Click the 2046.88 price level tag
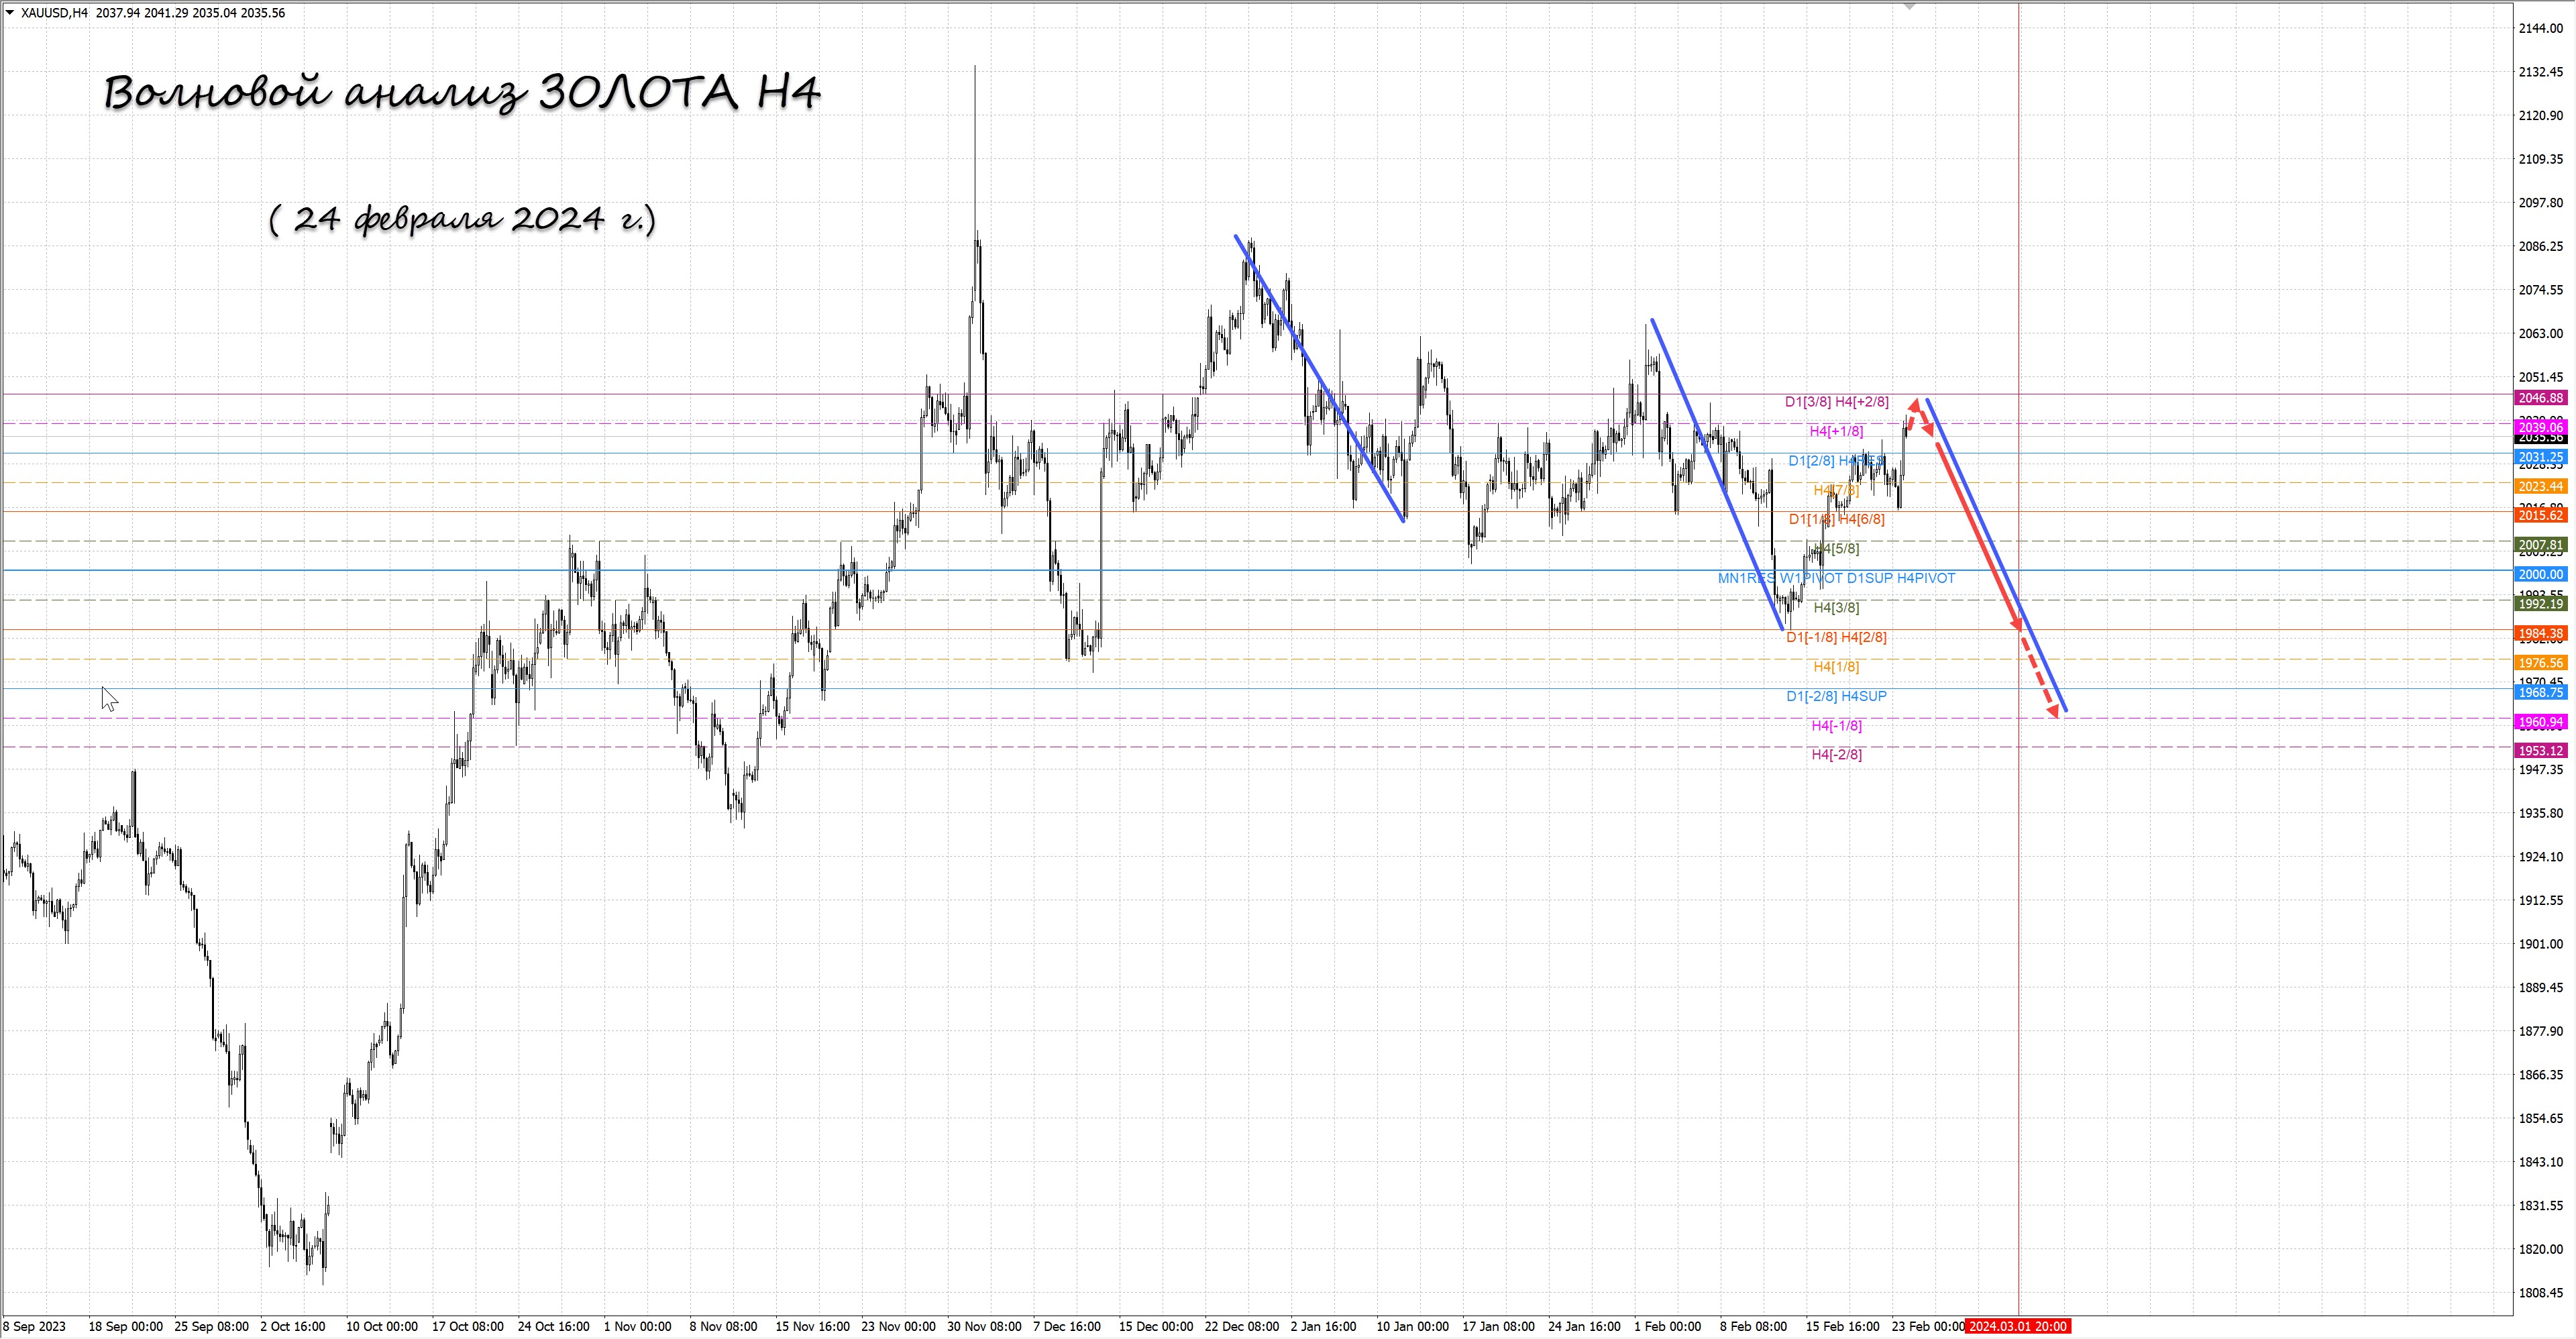 (2540, 398)
